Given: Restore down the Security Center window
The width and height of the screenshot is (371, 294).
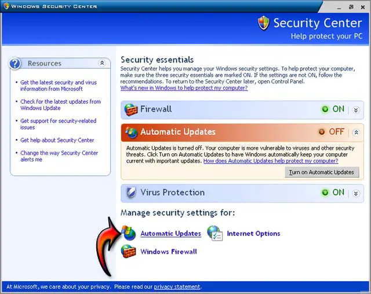Looking at the screenshot, I should pos(351,7).
